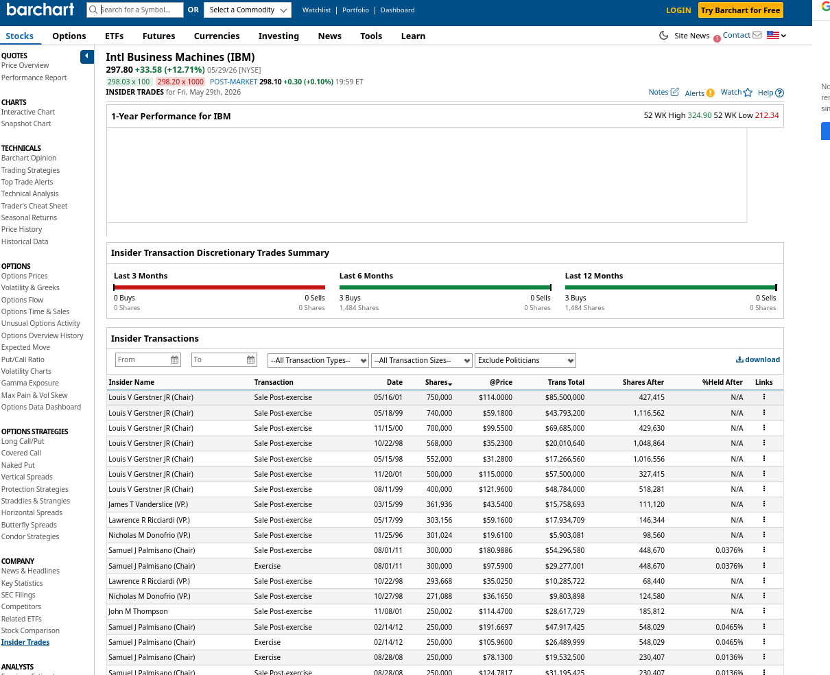Screen dimensions: 830x675
Task: Open the From date calendar icon
Action: (175, 359)
